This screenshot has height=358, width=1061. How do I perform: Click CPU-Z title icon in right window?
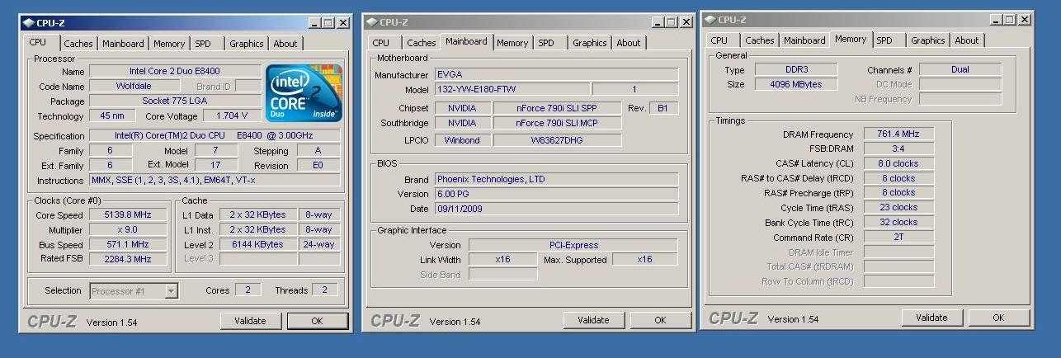coord(710,20)
